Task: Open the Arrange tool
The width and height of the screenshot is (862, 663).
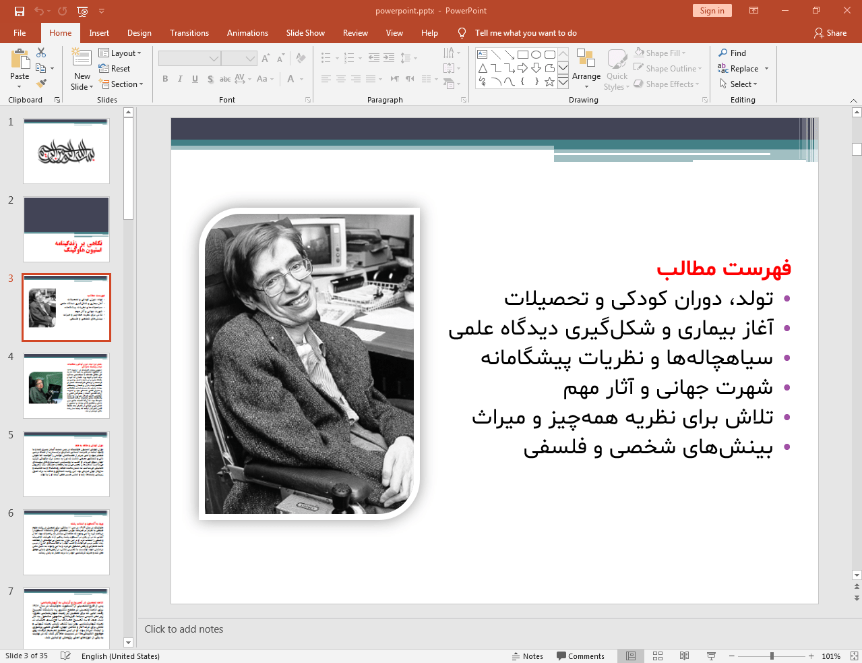Action: (586, 67)
